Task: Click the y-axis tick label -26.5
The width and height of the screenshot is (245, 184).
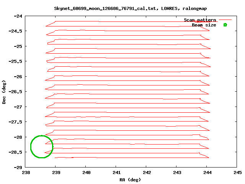Action: (x=15, y=92)
